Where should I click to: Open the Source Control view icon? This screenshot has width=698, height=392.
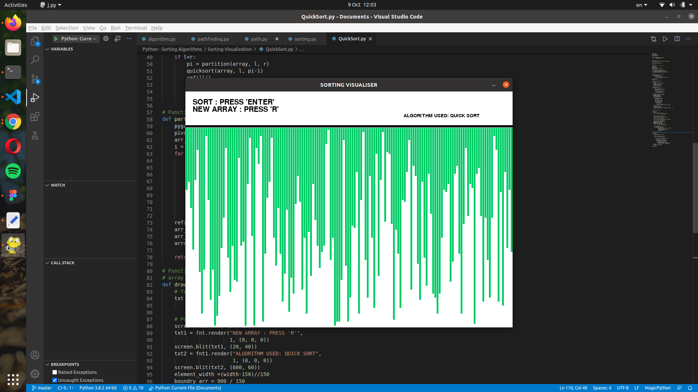[x=35, y=79]
